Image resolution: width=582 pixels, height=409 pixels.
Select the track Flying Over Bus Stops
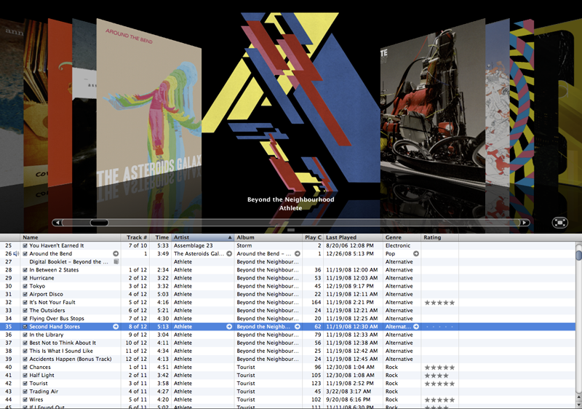coord(57,319)
